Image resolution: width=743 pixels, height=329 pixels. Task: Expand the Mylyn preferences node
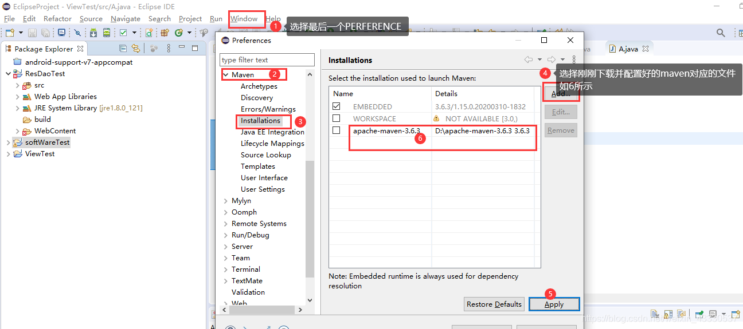pyautogui.click(x=226, y=201)
